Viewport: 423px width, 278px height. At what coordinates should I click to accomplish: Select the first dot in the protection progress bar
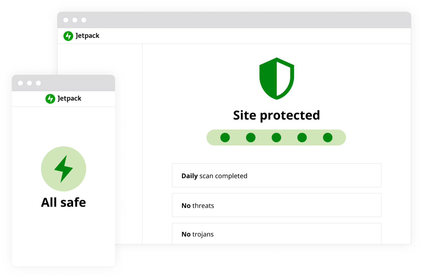(x=225, y=138)
